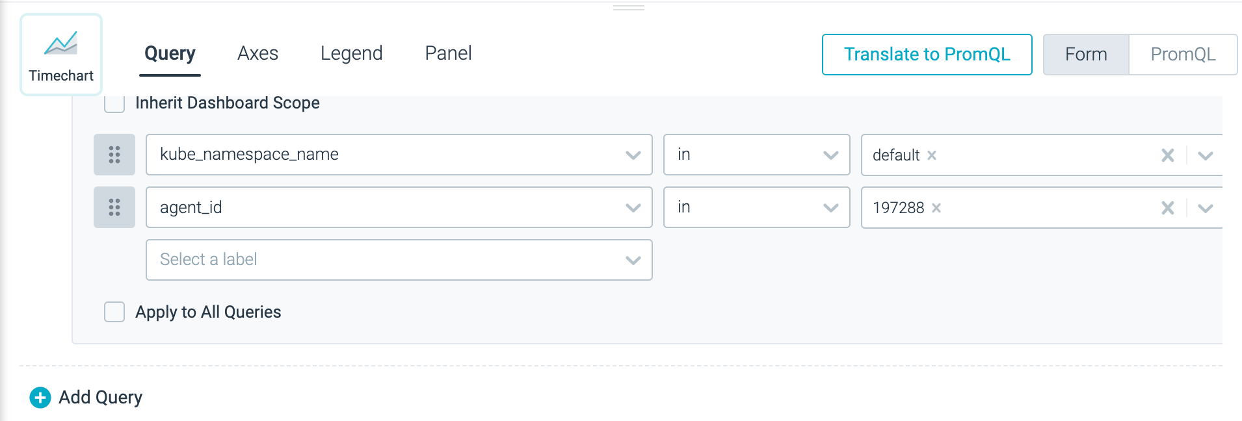
Task: Click Translate to PromQL button
Action: 927,55
